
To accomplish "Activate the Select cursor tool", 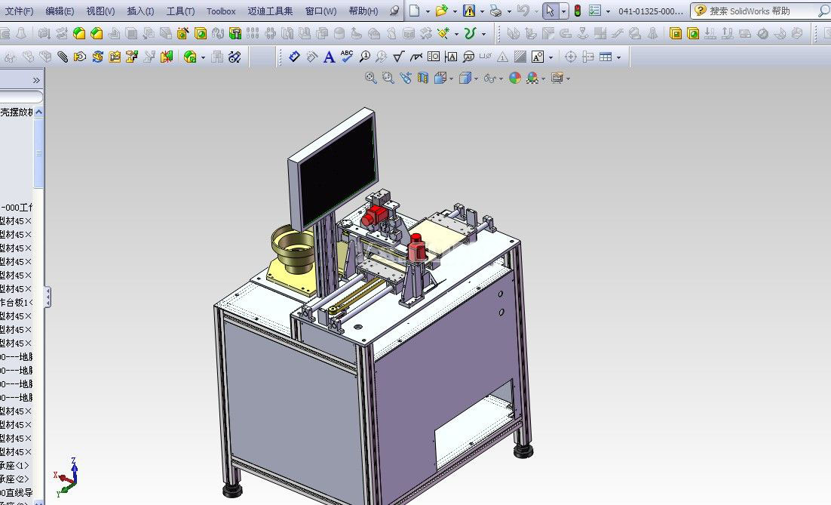I will tap(550, 11).
